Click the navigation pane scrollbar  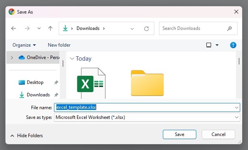[63, 64]
